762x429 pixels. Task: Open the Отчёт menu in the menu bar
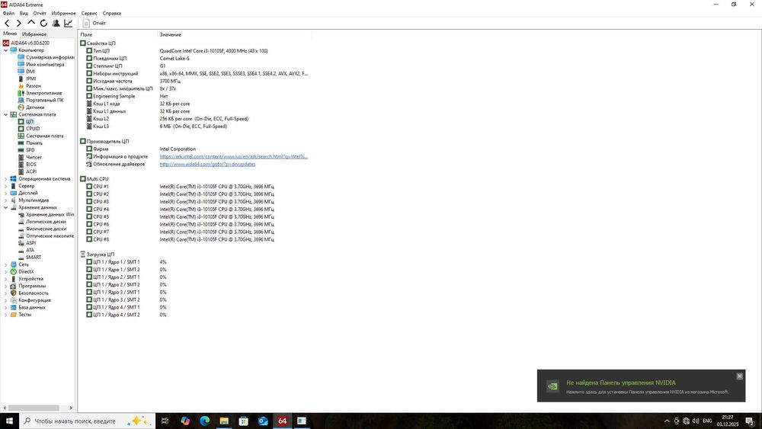(x=40, y=13)
